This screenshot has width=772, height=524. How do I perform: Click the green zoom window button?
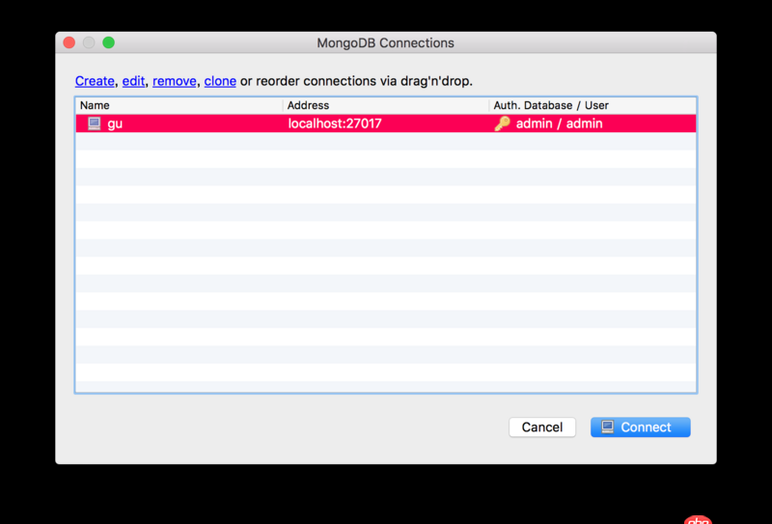(x=108, y=42)
